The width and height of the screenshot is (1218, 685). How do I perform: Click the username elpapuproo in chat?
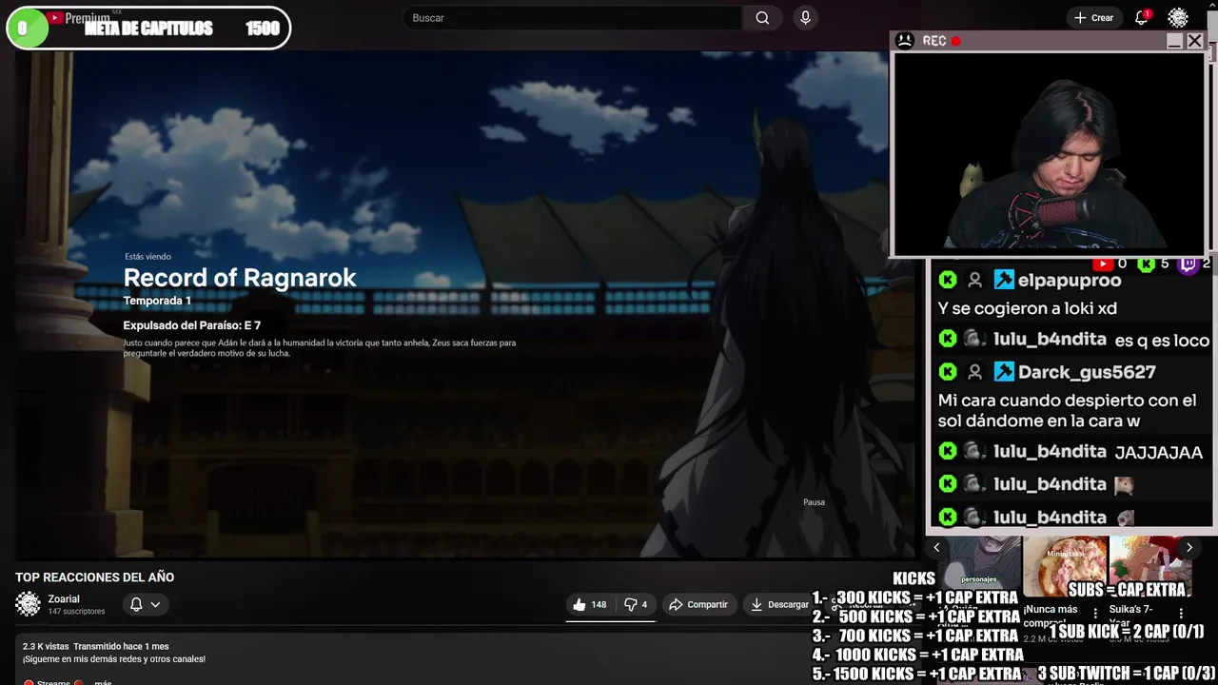point(1070,280)
